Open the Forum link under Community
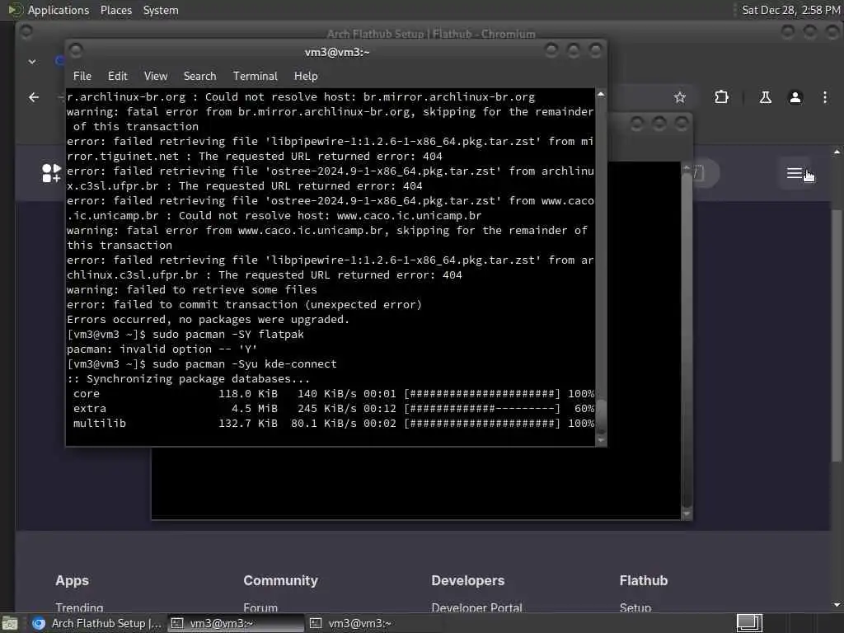The width and height of the screenshot is (844, 633). (x=260, y=607)
